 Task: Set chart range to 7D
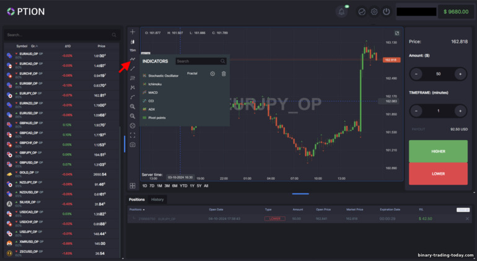[152, 186]
